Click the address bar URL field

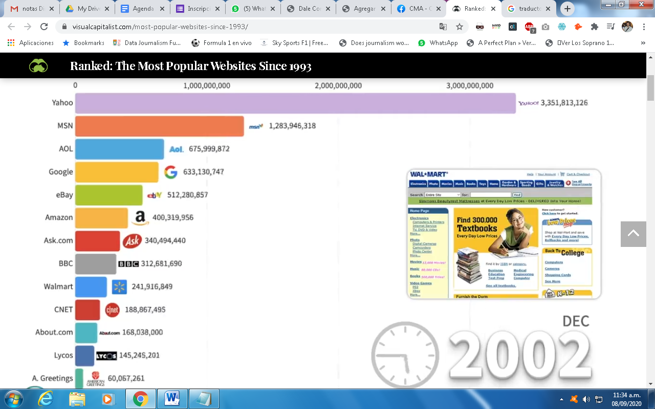pyautogui.click(x=246, y=27)
